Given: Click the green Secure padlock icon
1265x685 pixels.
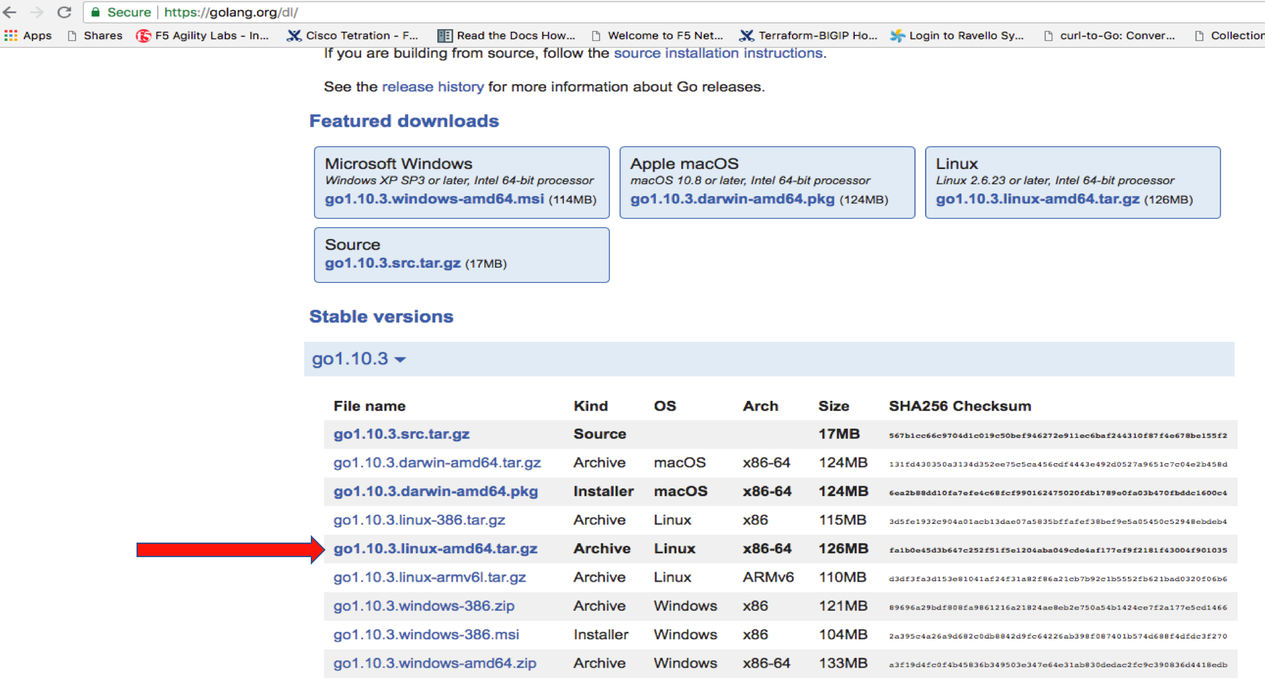Looking at the screenshot, I should 95,12.
